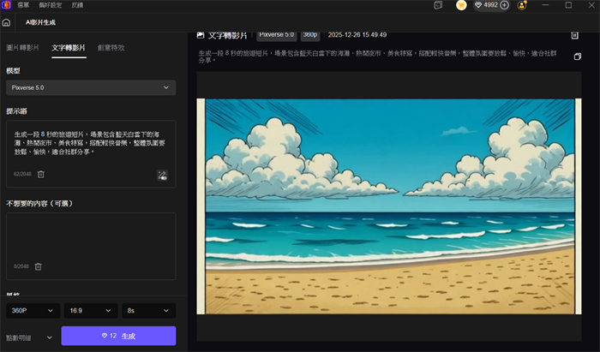
Task: Open the generated beach video thumbnail
Action: tap(389, 206)
